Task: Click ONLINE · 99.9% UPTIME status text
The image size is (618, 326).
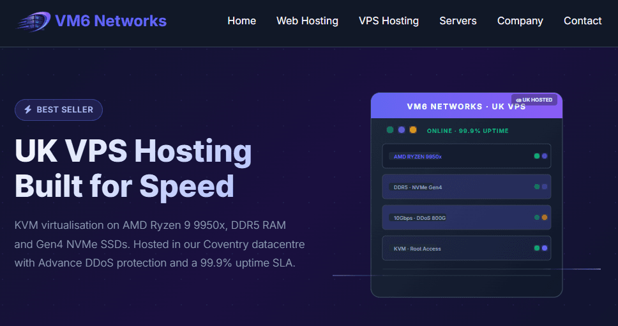Action: click(468, 130)
